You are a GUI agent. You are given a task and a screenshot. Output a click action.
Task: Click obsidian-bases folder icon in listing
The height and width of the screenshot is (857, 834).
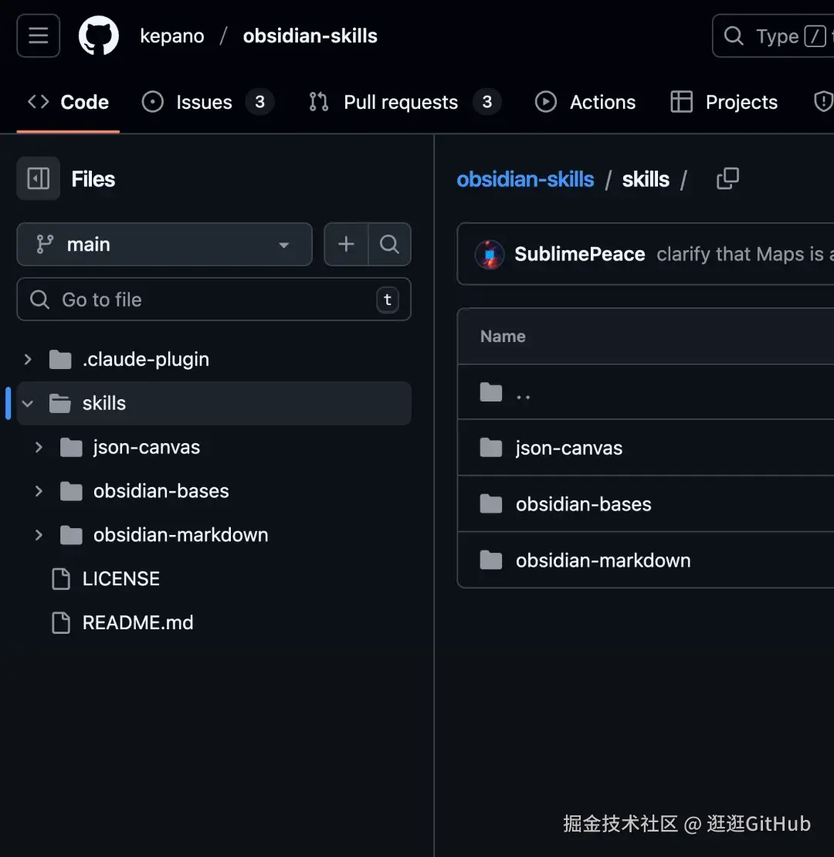pos(491,504)
